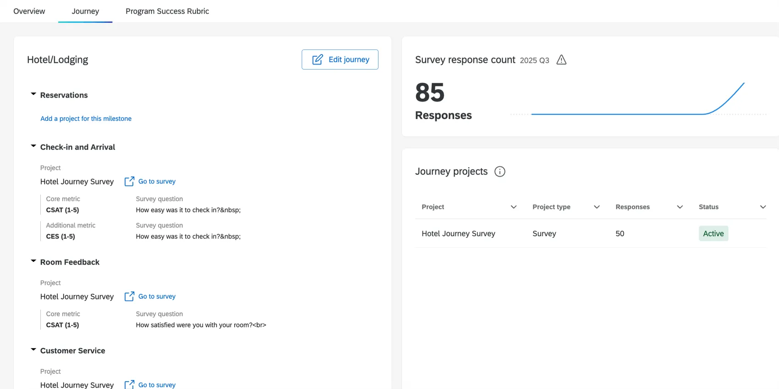
Task: Click the Active status badge
Action: 713,233
